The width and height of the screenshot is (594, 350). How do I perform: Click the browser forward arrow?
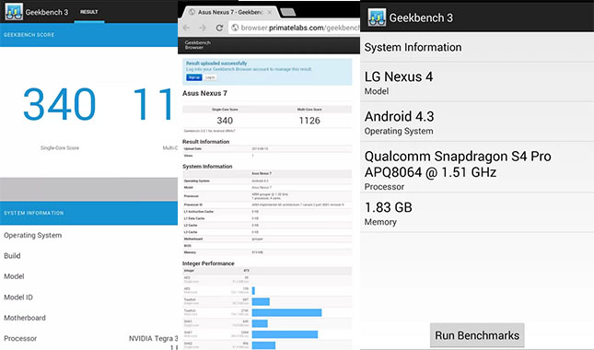coord(203,28)
